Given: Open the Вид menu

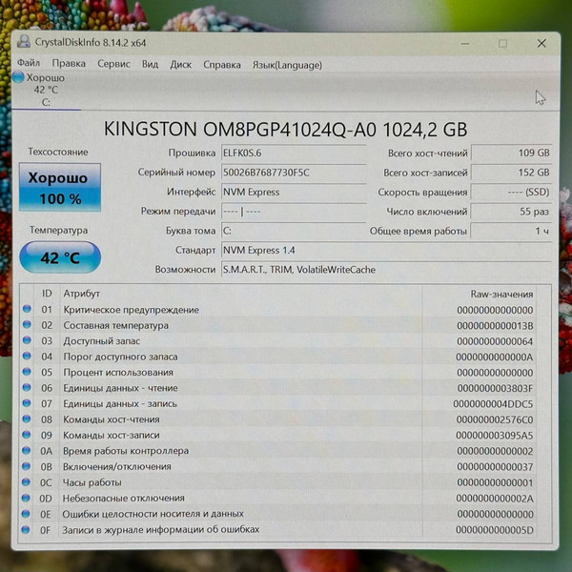Looking at the screenshot, I should pyautogui.click(x=150, y=64).
